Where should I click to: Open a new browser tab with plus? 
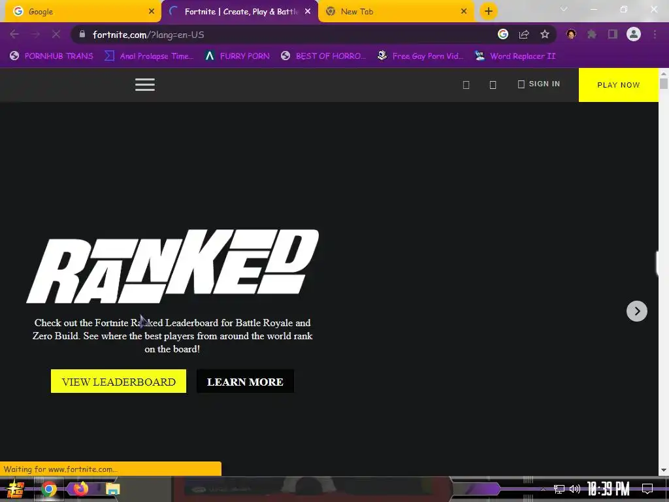click(x=489, y=12)
